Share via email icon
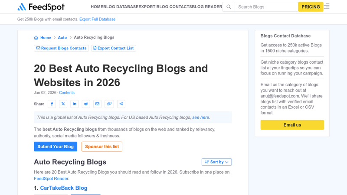Screen dimensions: 347x195 click(x=97, y=104)
